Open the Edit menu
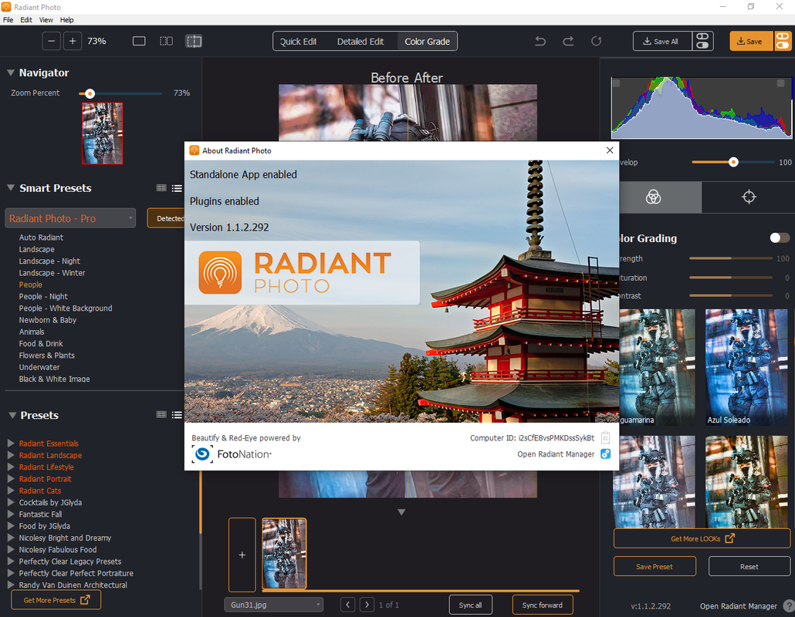The width and height of the screenshot is (795, 617). [26, 20]
